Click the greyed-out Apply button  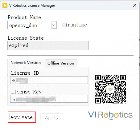(x=52, y=117)
